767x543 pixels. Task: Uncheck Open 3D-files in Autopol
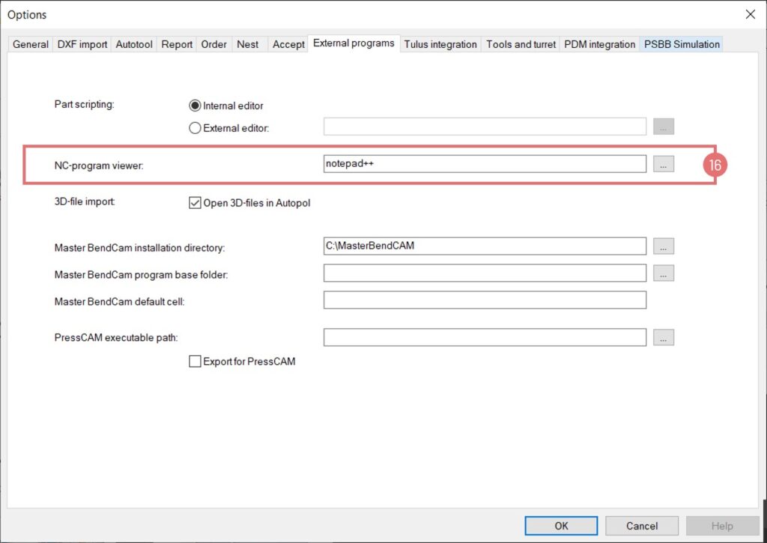coord(195,203)
